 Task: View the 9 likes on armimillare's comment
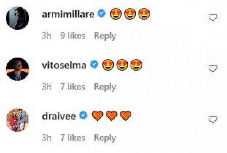tap(73, 36)
